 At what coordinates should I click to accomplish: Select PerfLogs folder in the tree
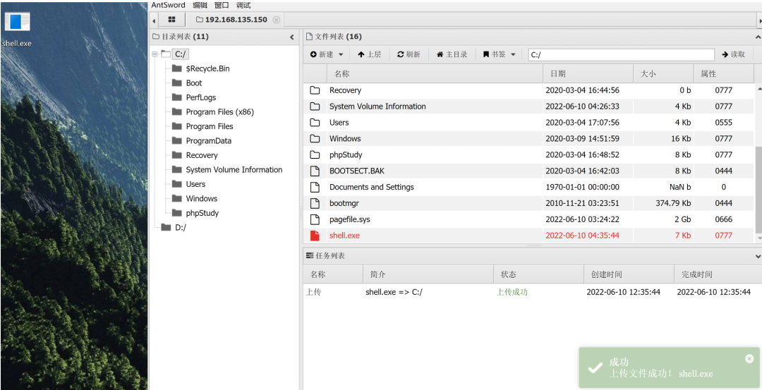(x=200, y=97)
